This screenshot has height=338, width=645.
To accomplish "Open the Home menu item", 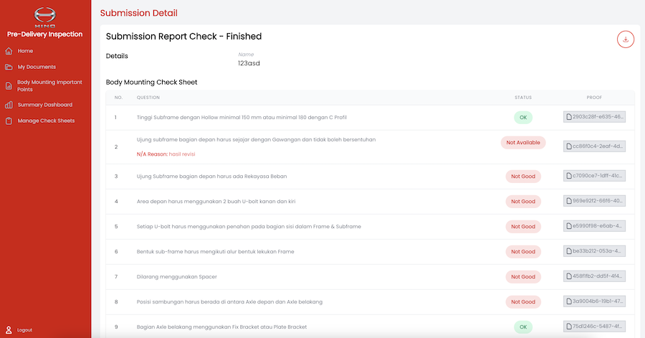I will (x=26, y=51).
